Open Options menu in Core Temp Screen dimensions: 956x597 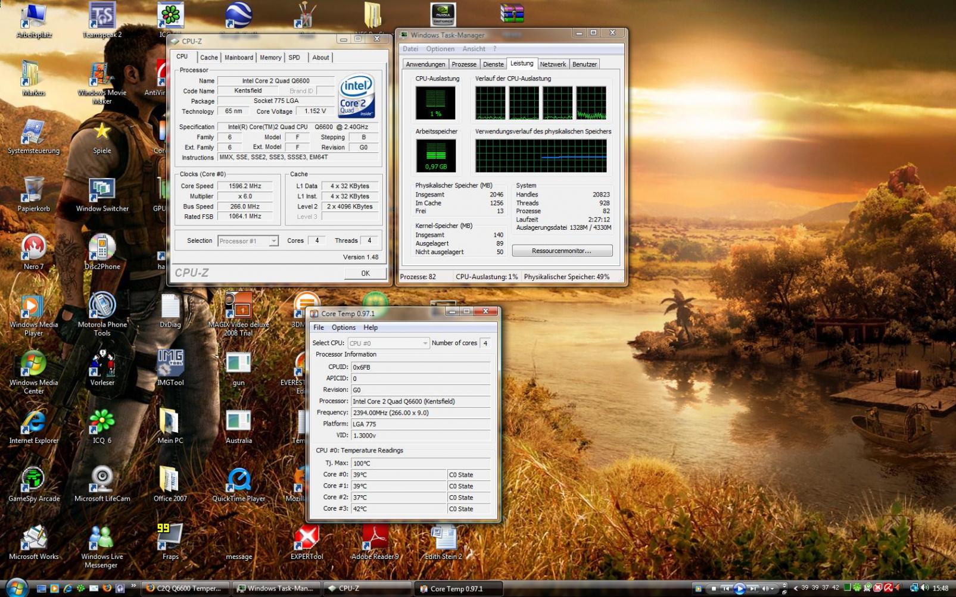344,327
